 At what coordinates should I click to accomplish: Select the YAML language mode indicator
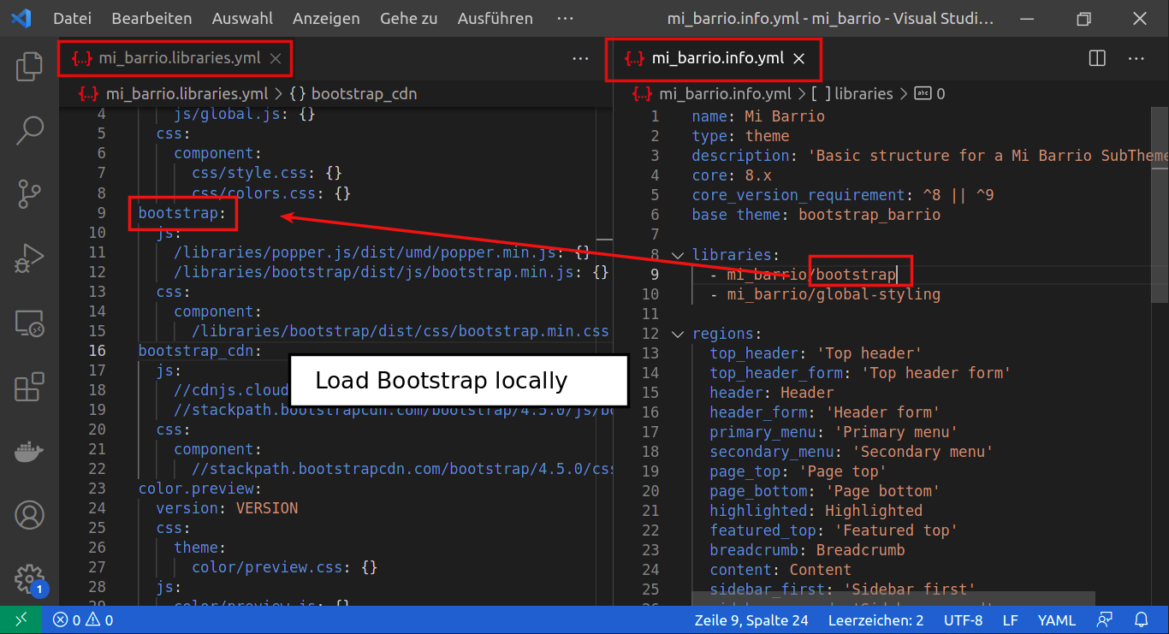(1057, 619)
